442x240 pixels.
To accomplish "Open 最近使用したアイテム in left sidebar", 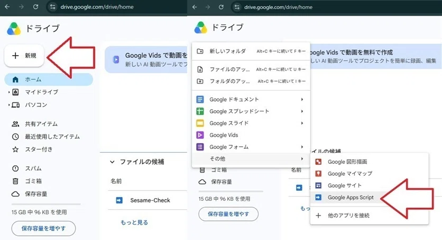I will (52, 137).
